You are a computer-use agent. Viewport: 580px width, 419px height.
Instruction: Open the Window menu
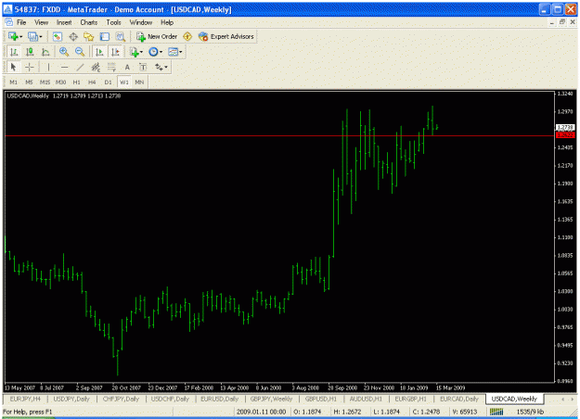click(x=140, y=22)
